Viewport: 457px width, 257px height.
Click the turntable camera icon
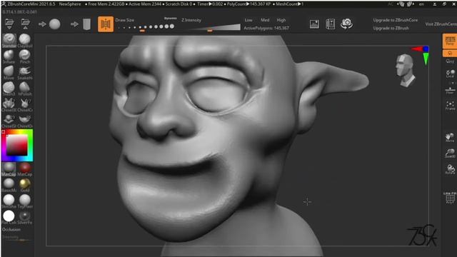[346, 24]
